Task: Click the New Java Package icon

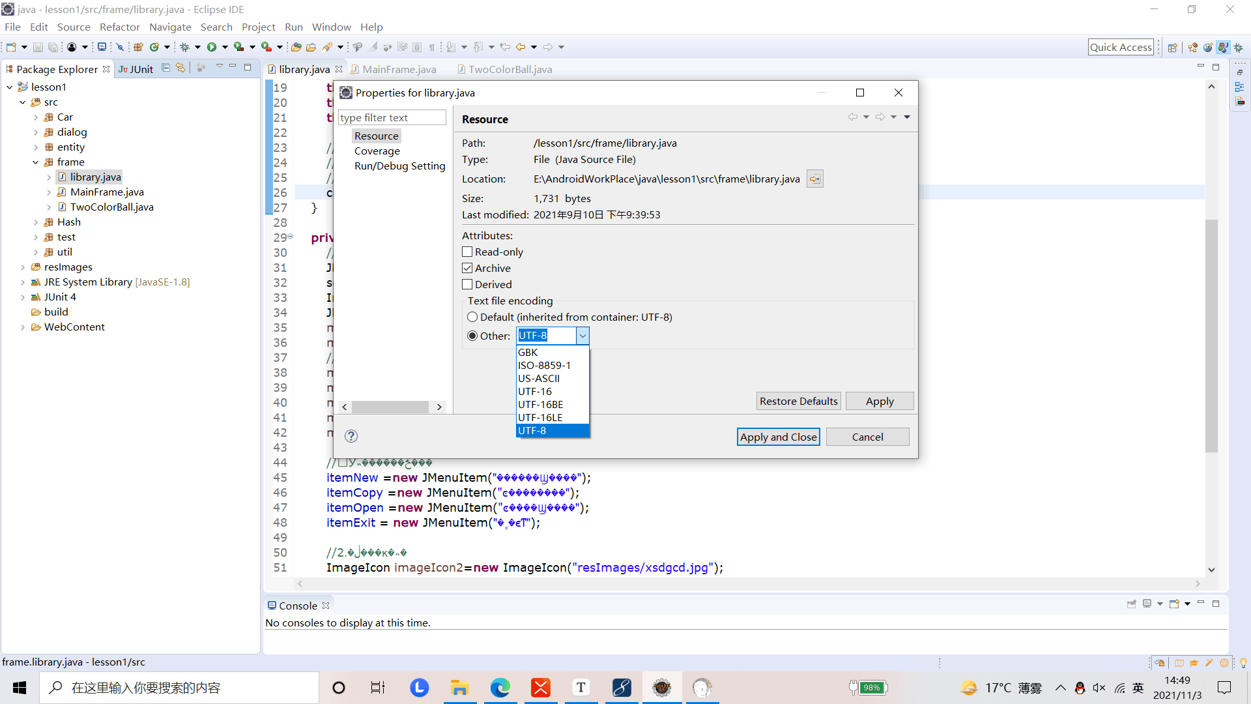Action: point(138,47)
